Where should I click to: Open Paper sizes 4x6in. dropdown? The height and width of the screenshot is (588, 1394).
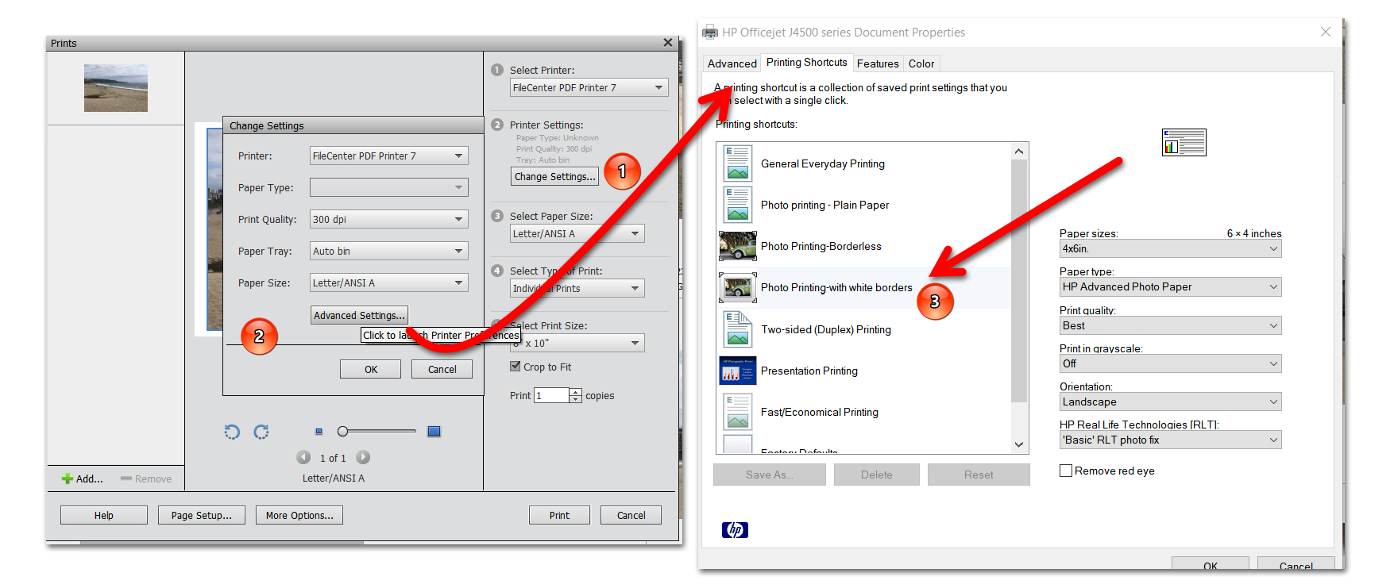(x=1170, y=248)
